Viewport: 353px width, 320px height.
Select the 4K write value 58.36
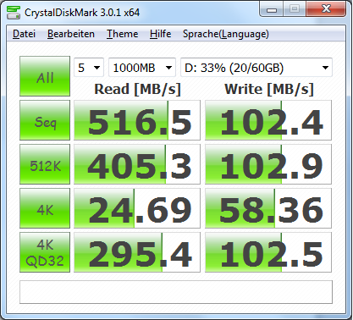(x=268, y=208)
